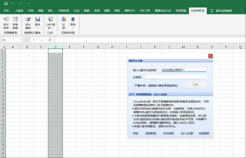Click into the formula bar

point(150,40)
